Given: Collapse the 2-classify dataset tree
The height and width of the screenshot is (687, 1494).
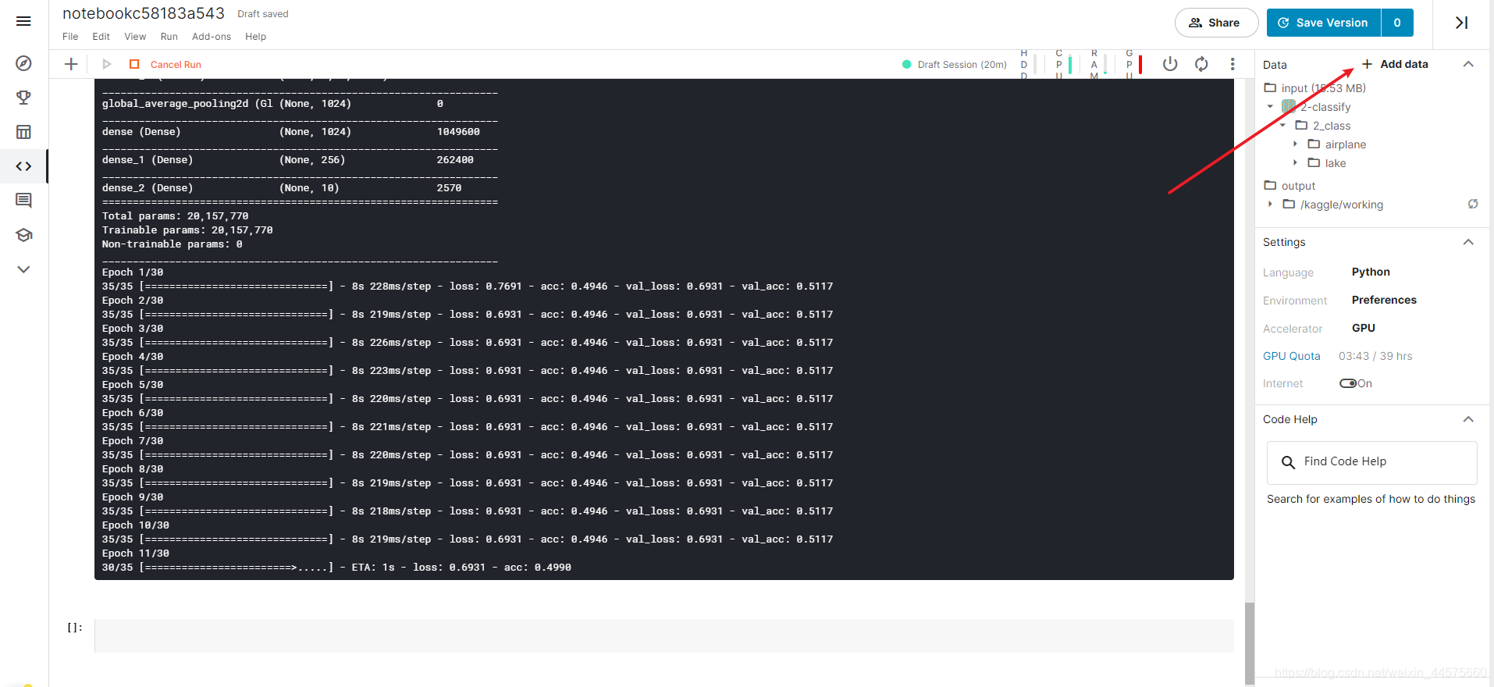Looking at the screenshot, I should [1270, 107].
